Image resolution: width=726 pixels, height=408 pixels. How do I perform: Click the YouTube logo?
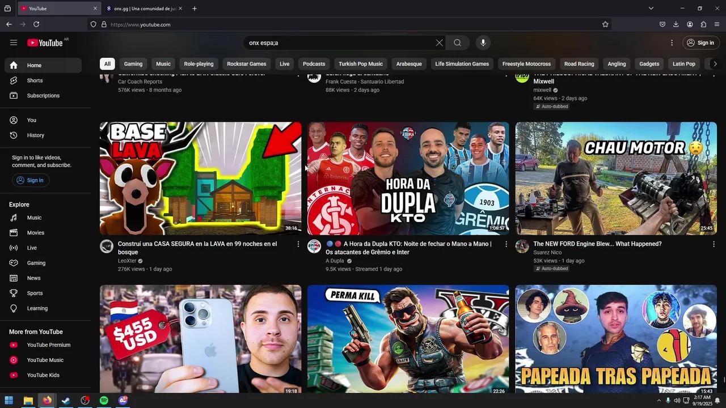[45, 42]
